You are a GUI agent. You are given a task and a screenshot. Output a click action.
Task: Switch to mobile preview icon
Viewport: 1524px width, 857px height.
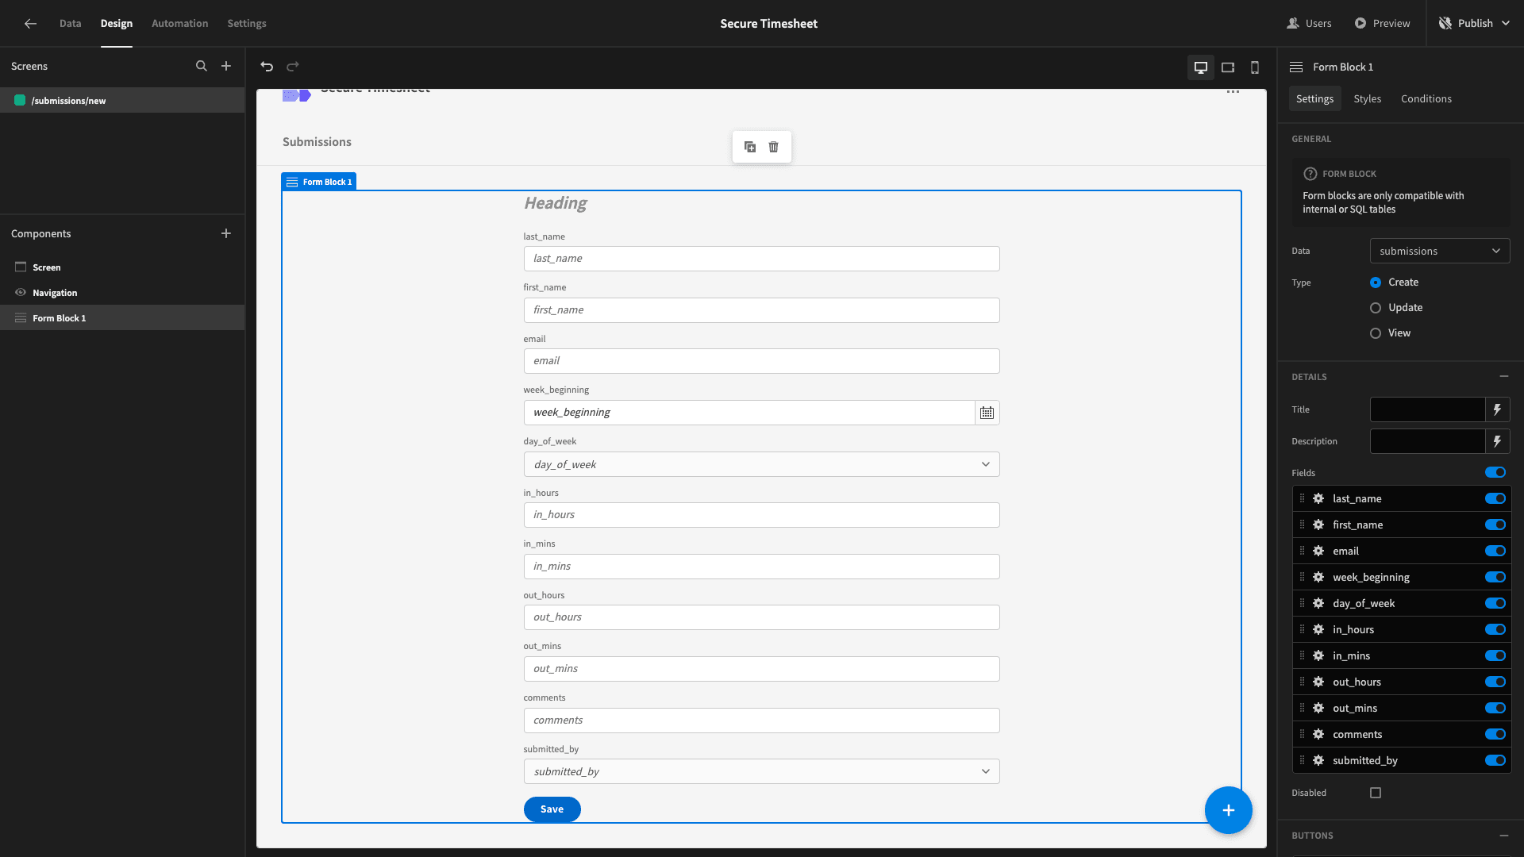[1255, 67]
